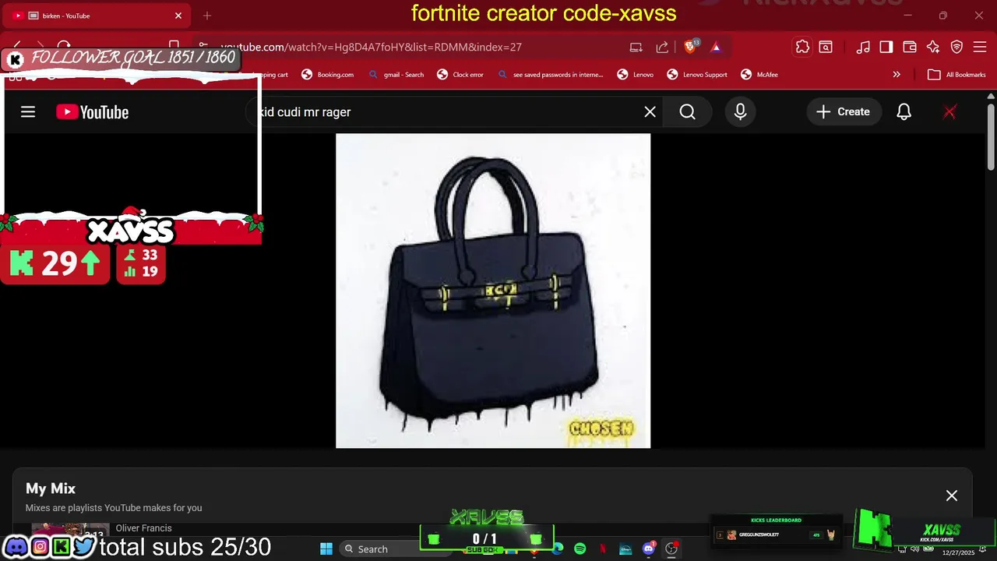Screen dimensions: 997x561
Task: Click the My Mix playlist title
Action: click(x=51, y=489)
